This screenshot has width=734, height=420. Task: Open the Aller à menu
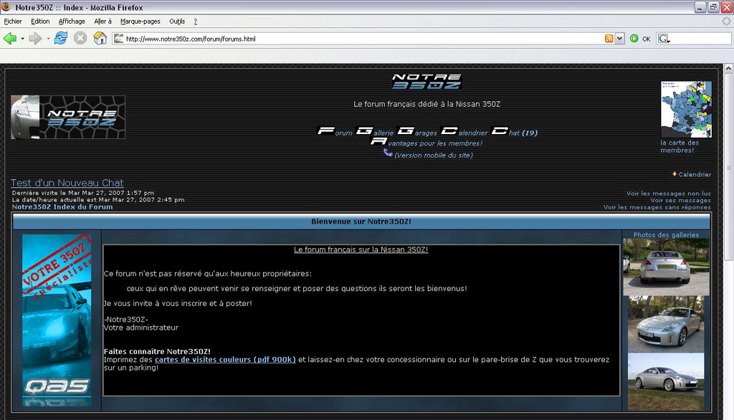103,22
